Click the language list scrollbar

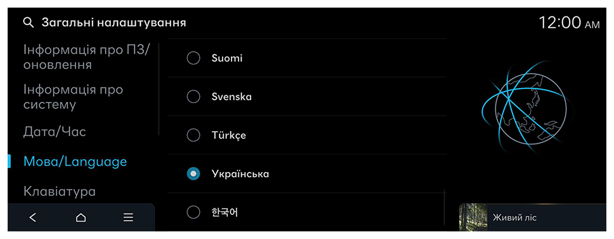point(445,207)
